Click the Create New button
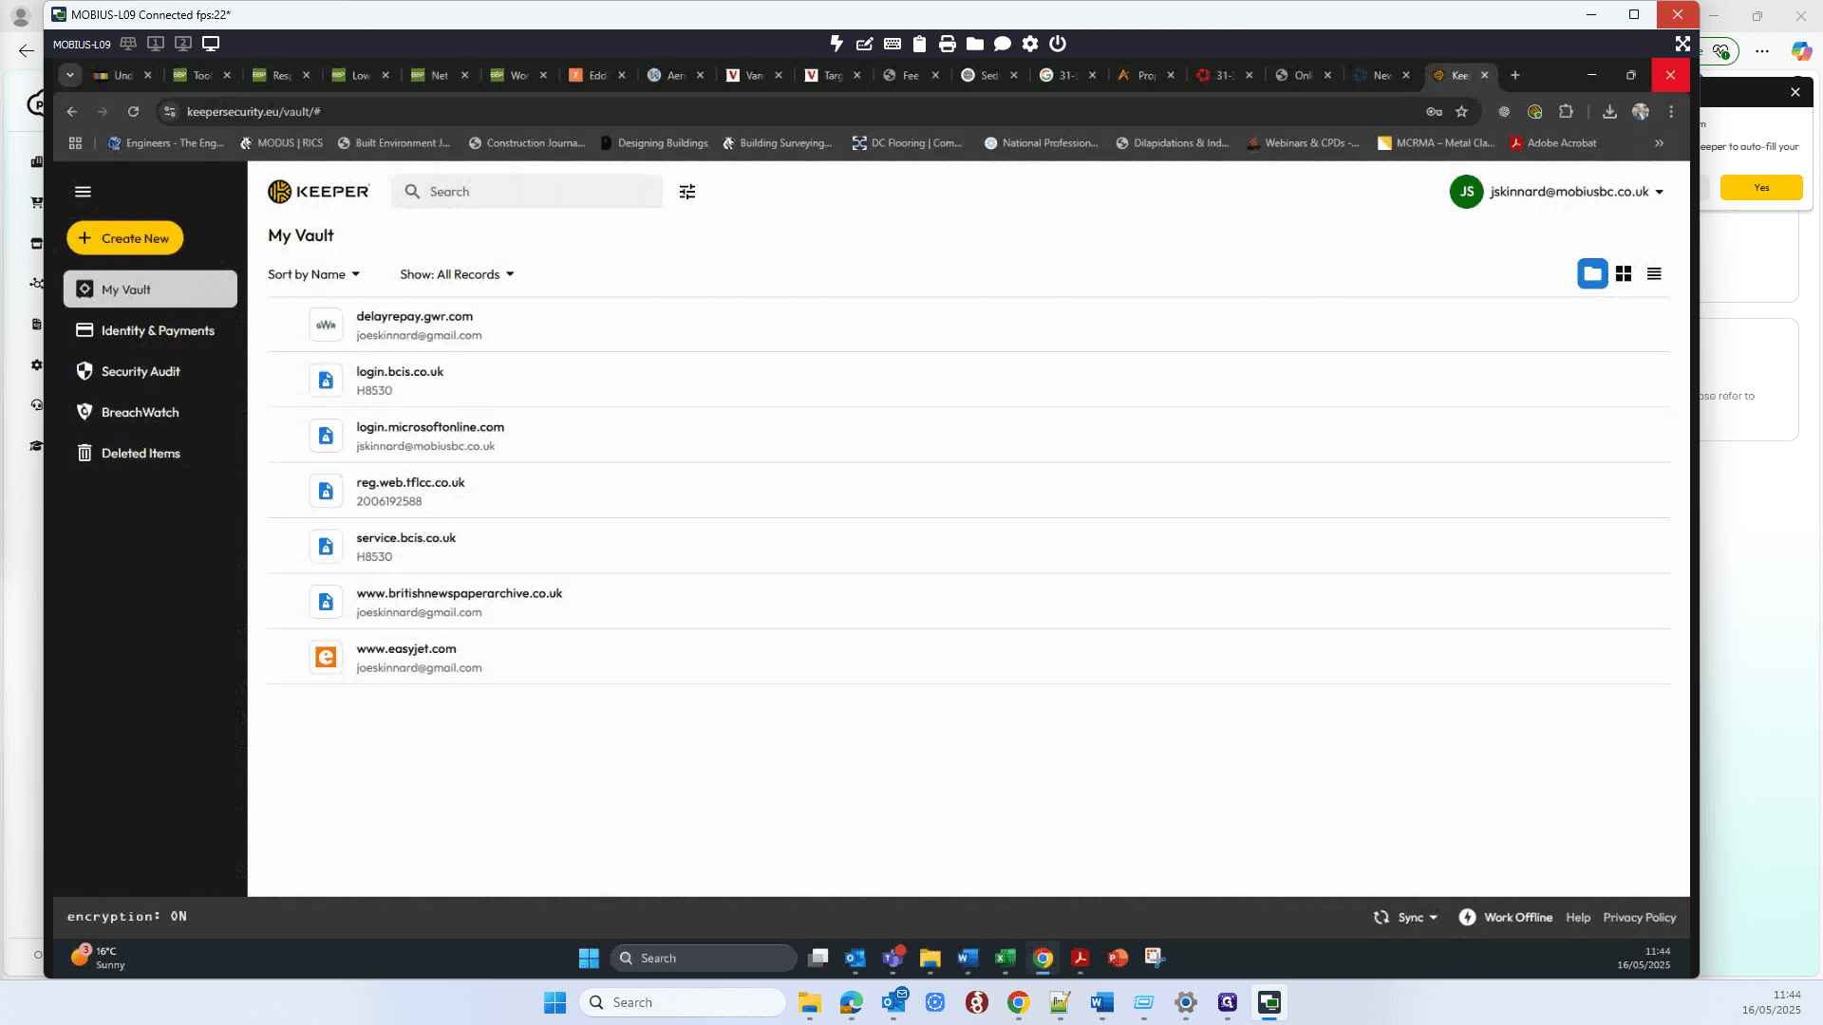The height and width of the screenshot is (1025, 1823). tap(124, 238)
